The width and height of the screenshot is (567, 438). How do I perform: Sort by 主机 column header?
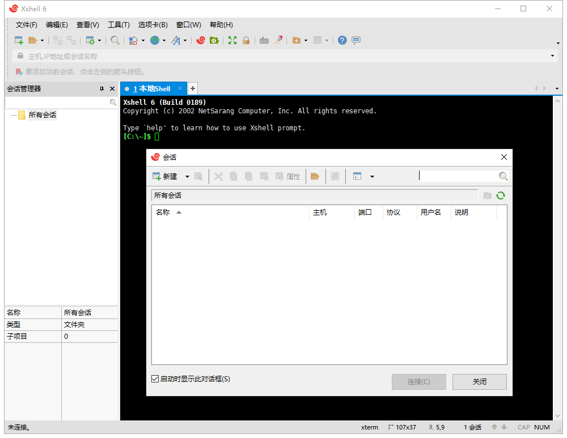pos(332,212)
